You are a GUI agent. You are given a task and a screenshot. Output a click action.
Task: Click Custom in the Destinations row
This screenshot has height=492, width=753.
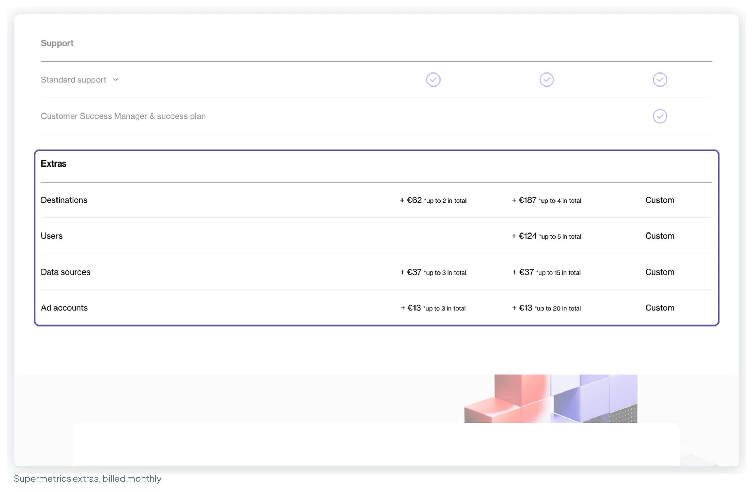click(x=660, y=200)
